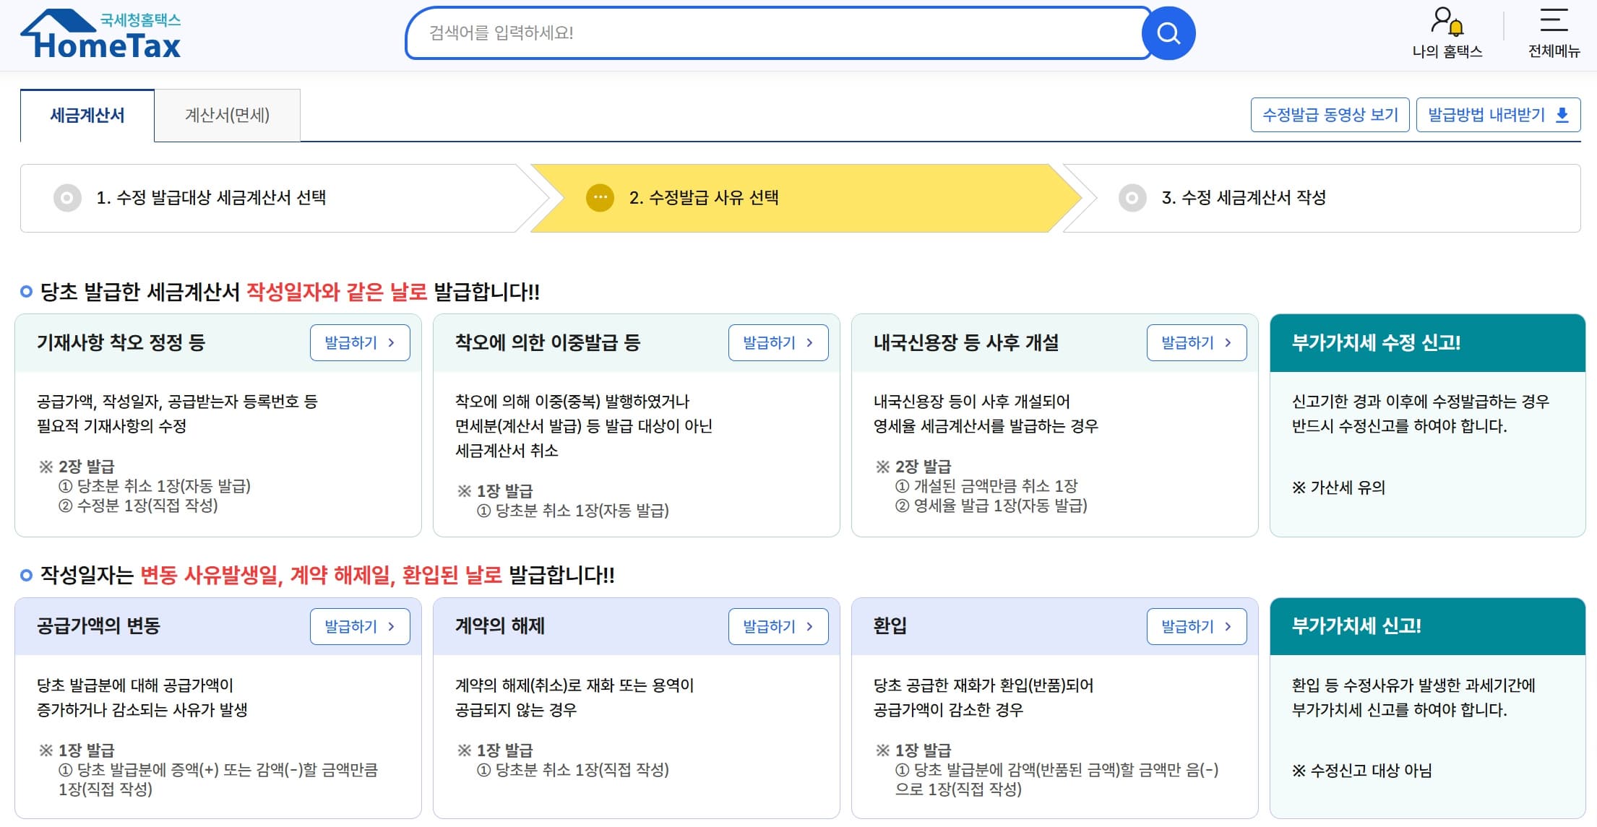Open 수정발급 동영상 보기
The height and width of the screenshot is (827, 1597).
tap(1330, 114)
